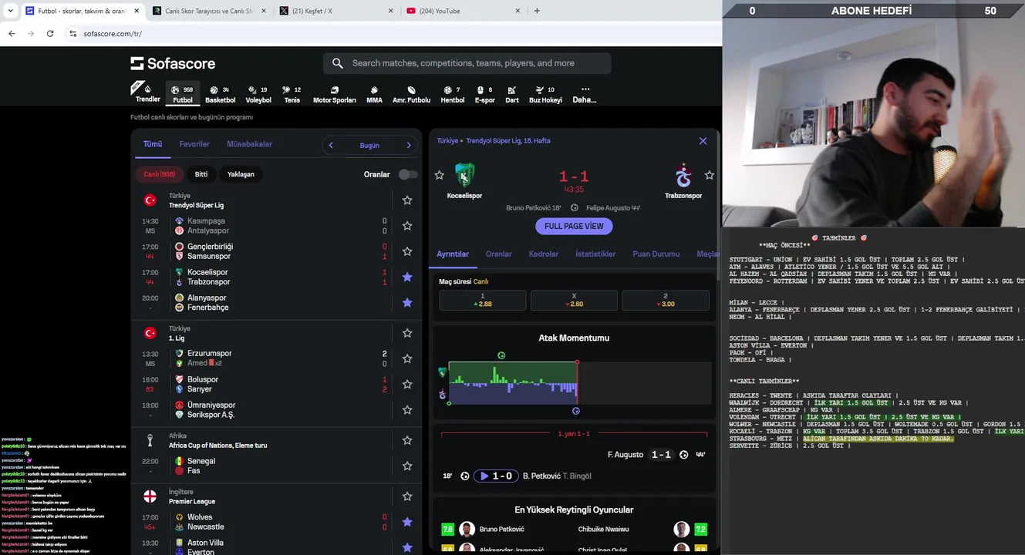The width and height of the screenshot is (1025, 555).
Task: Click the Atak Momentumu chart
Action: click(574, 382)
